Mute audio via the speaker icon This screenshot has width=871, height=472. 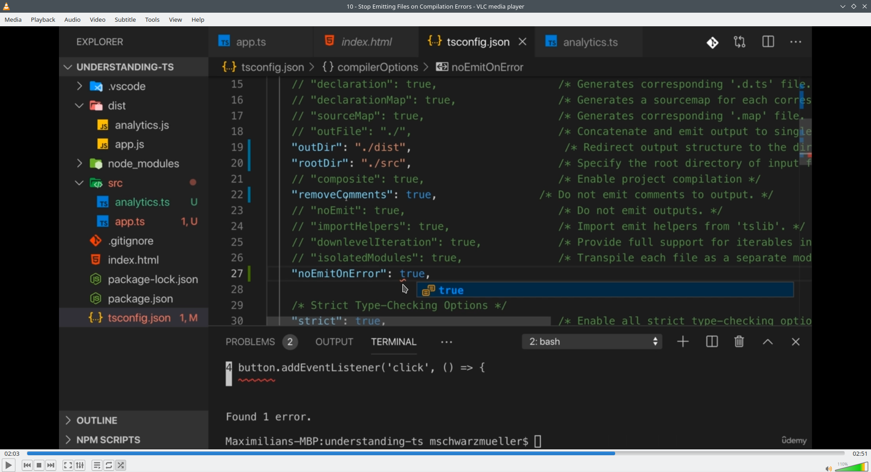828,468
